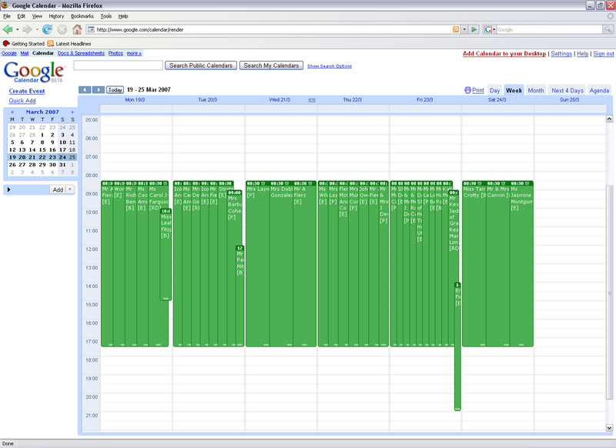Image resolution: width=616 pixels, height=448 pixels.
Task: Switch to the Agenda view tab
Action: pyautogui.click(x=599, y=91)
